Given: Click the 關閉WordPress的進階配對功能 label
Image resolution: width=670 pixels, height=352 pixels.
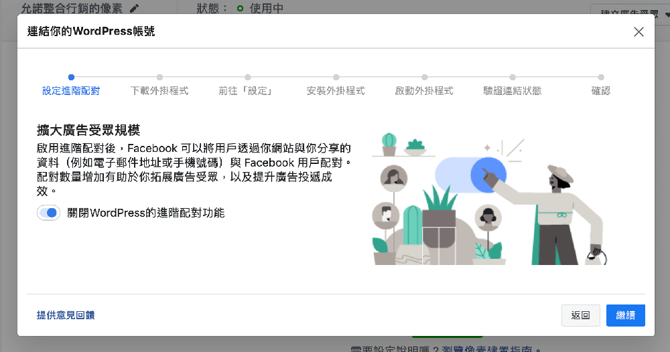Looking at the screenshot, I should (145, 213).
